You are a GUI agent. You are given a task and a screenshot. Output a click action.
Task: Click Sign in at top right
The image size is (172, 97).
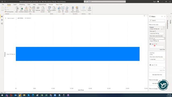click(155, 2)
